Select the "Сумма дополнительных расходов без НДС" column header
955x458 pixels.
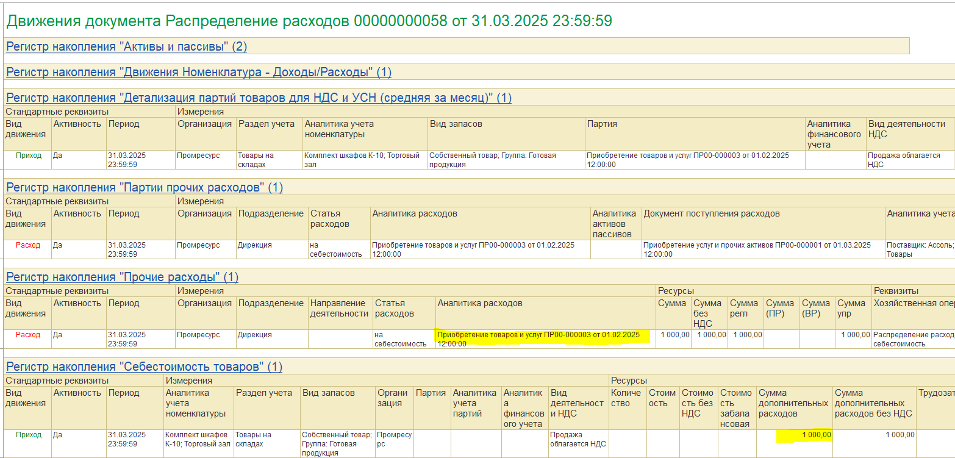[873, 403]
